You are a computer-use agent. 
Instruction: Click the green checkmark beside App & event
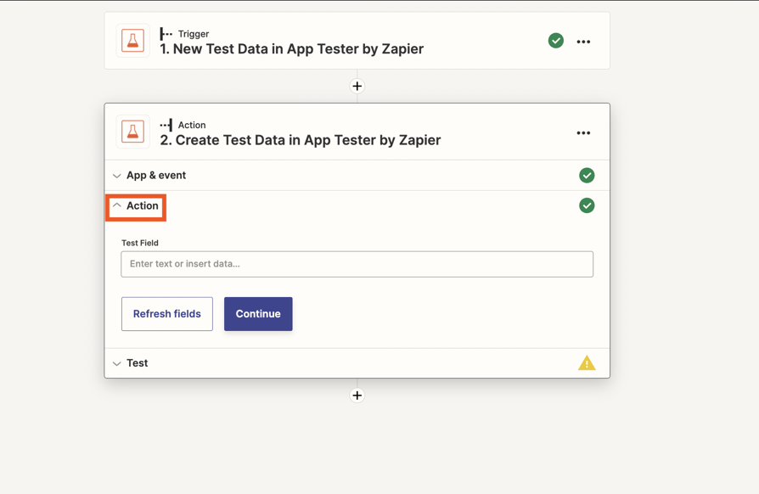point(587,175)
